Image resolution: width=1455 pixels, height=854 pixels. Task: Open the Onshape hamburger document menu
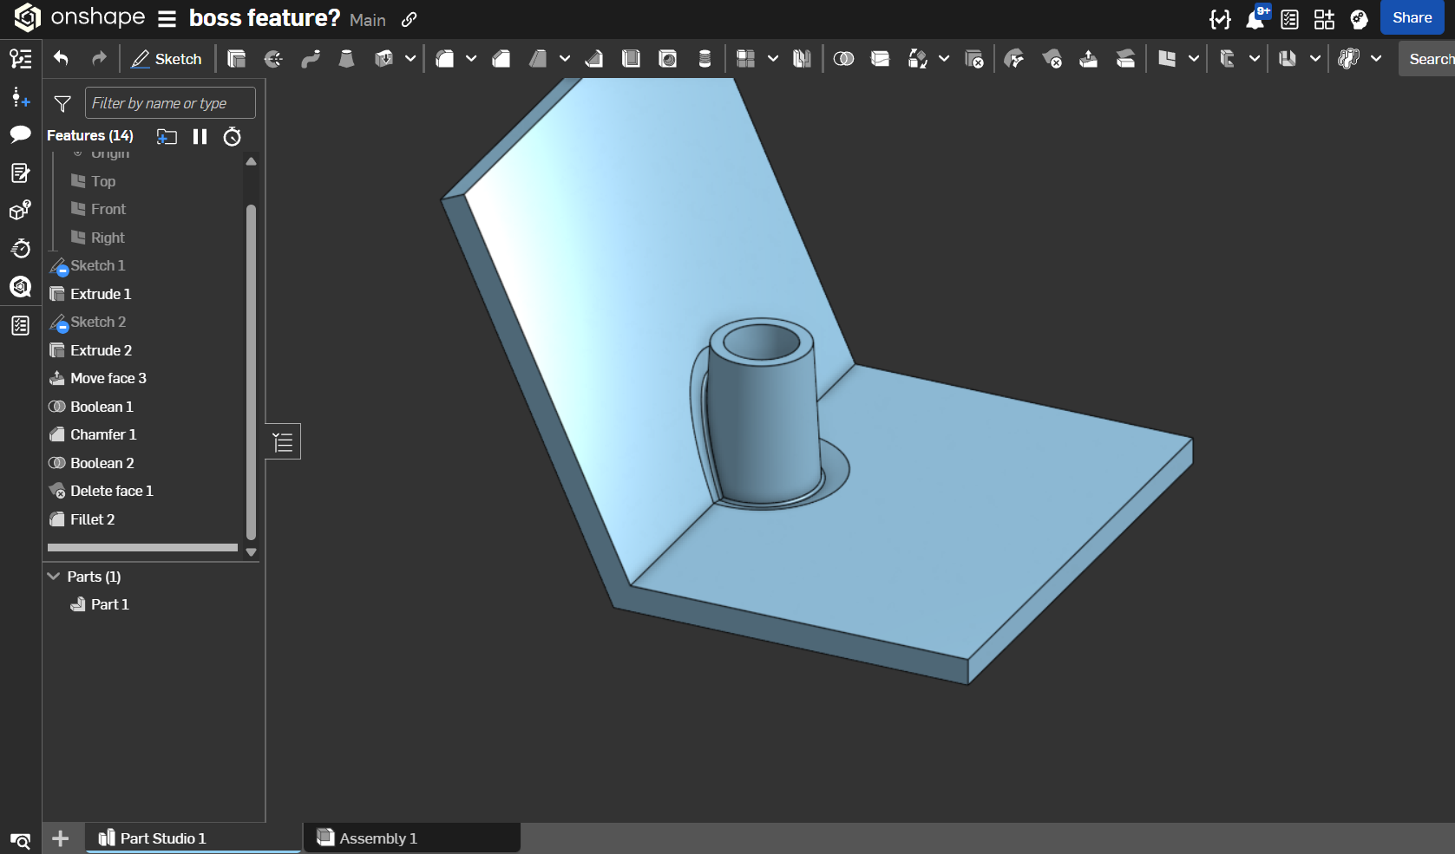point(167,19)
